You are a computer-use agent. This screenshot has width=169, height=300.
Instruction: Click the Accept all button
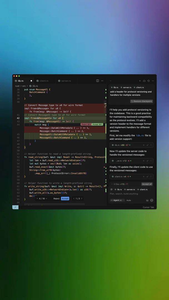point(147,184)
